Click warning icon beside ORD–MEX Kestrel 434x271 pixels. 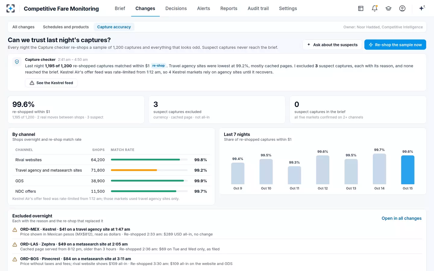coord(15,230)
